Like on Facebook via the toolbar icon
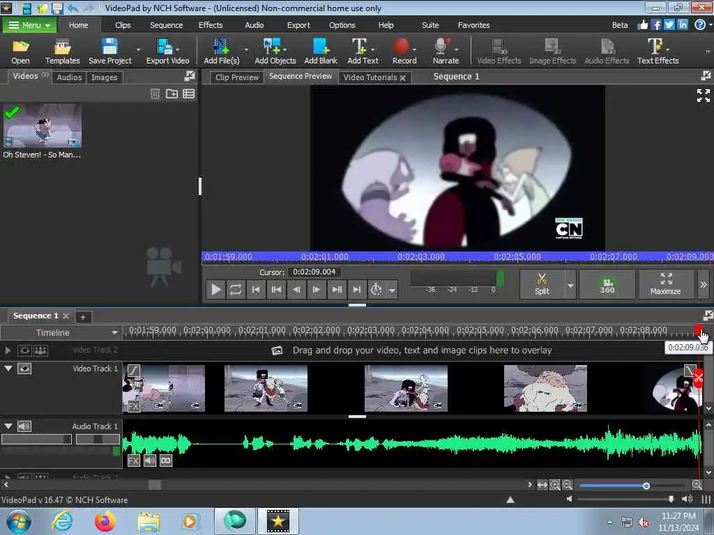The width and height of the screenshot is (714, 535). tap(655, 24)
